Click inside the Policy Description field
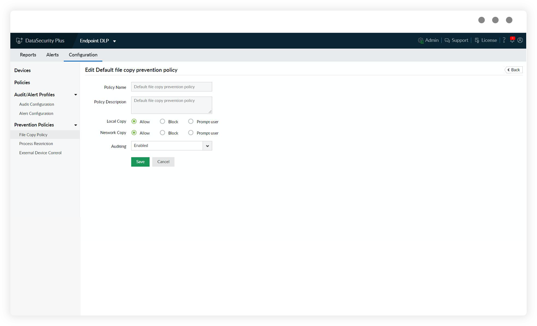The image size is (537, 326). pos(171,105)
